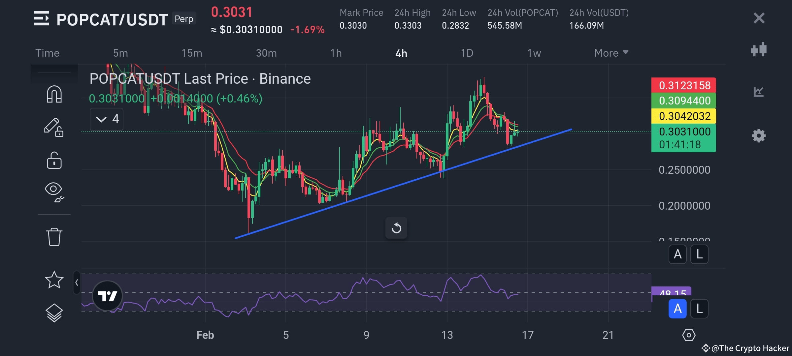Viewport: 792px width, 356px height.
Task: Toggle lock all drawings padlock
Action: click(54, 161)
